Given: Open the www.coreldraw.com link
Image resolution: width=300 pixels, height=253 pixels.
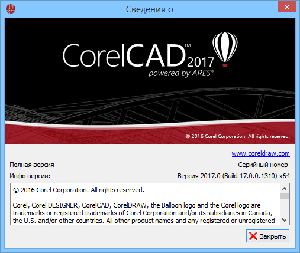Looking at the screenshot, I should [x=260, y=153].
